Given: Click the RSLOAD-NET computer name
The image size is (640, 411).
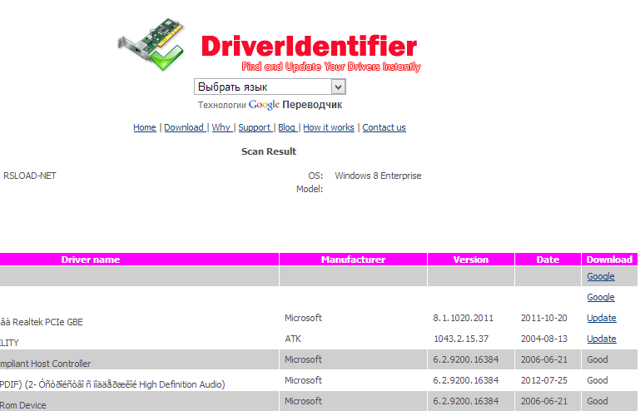Looking at the screenshot, I should click(30, 176).
